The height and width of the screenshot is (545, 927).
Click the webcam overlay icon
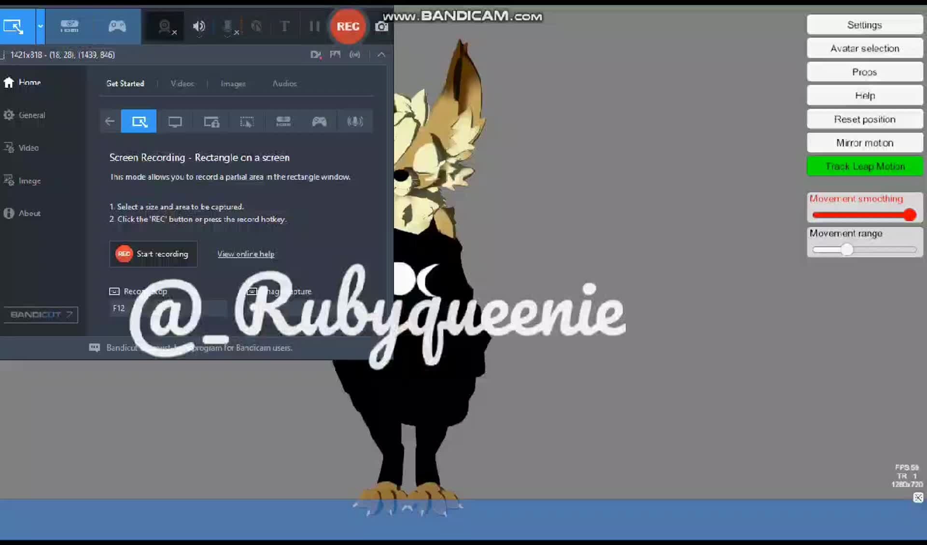(x=164, y=27)
